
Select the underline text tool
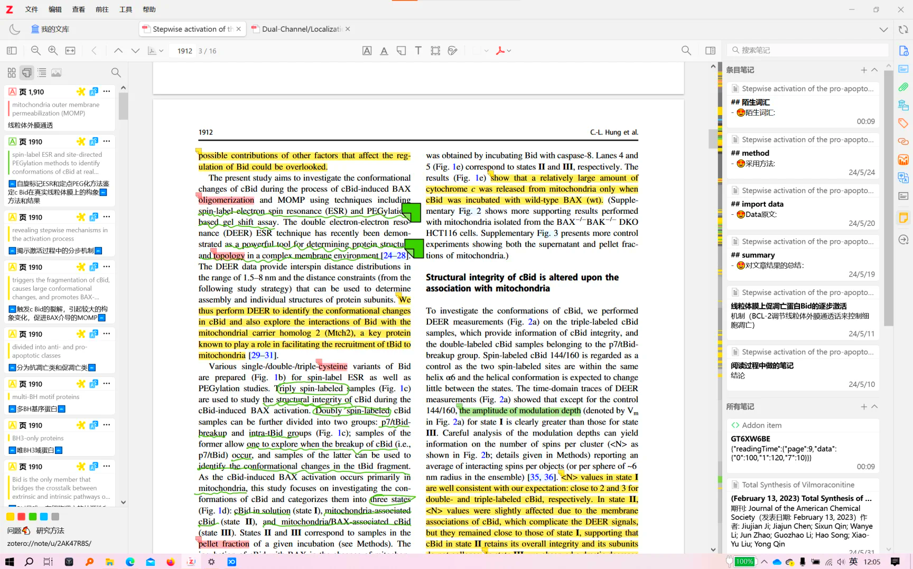click(x=384, y=51)
